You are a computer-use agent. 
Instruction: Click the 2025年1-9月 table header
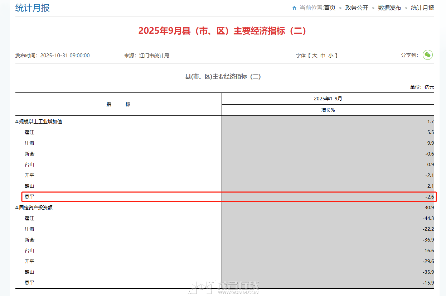click(328, 99)
